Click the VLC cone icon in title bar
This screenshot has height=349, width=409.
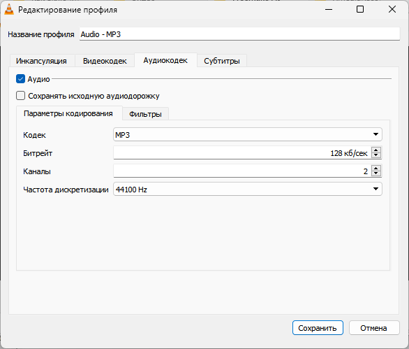9,10
